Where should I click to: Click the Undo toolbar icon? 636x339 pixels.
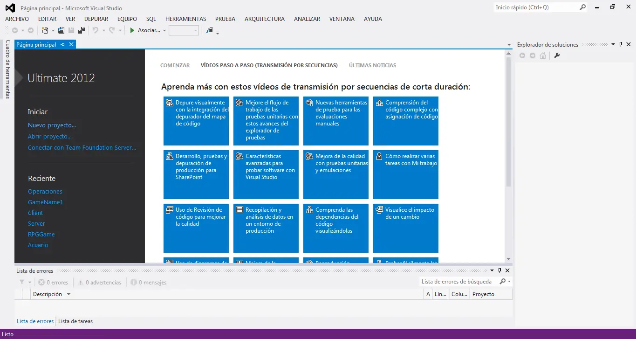click(95, 30)
